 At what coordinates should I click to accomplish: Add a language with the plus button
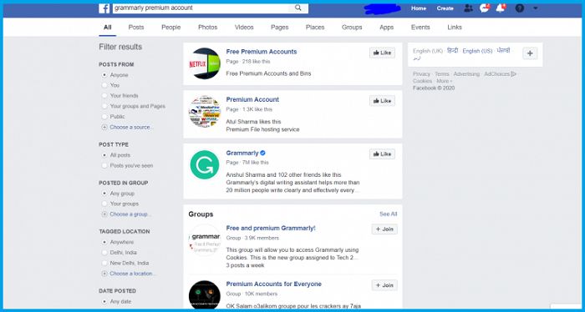(x=530, y=53)
